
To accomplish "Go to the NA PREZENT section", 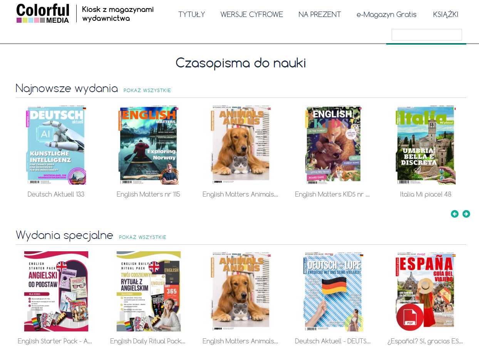I will [x=320, y=15].
